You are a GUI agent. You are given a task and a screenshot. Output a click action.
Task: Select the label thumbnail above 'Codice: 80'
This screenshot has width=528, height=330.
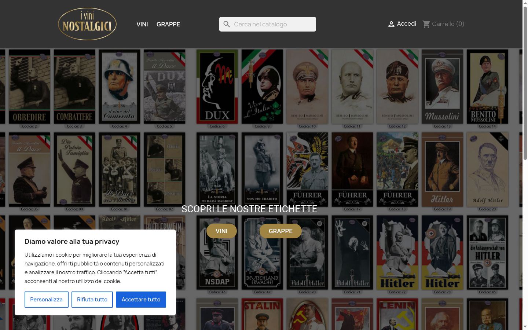point(74,169)
